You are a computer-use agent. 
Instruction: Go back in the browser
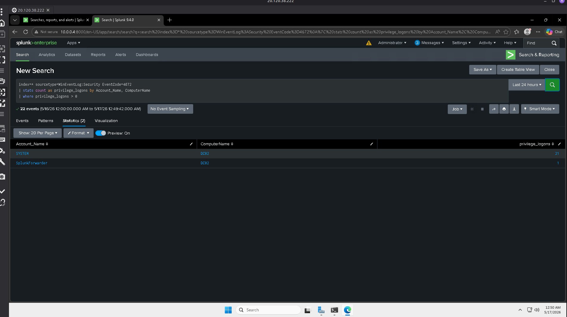pyautogui.click(x=15, y=32)
